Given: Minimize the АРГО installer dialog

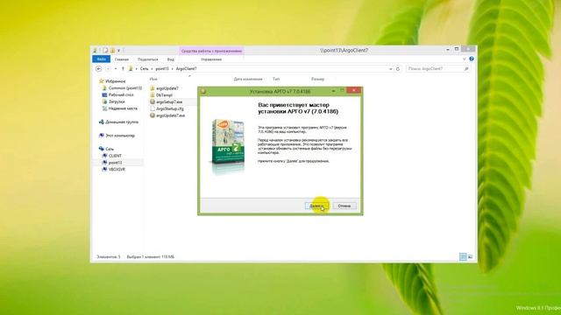Looking at the screenshot, I should (x=333, y=91).
